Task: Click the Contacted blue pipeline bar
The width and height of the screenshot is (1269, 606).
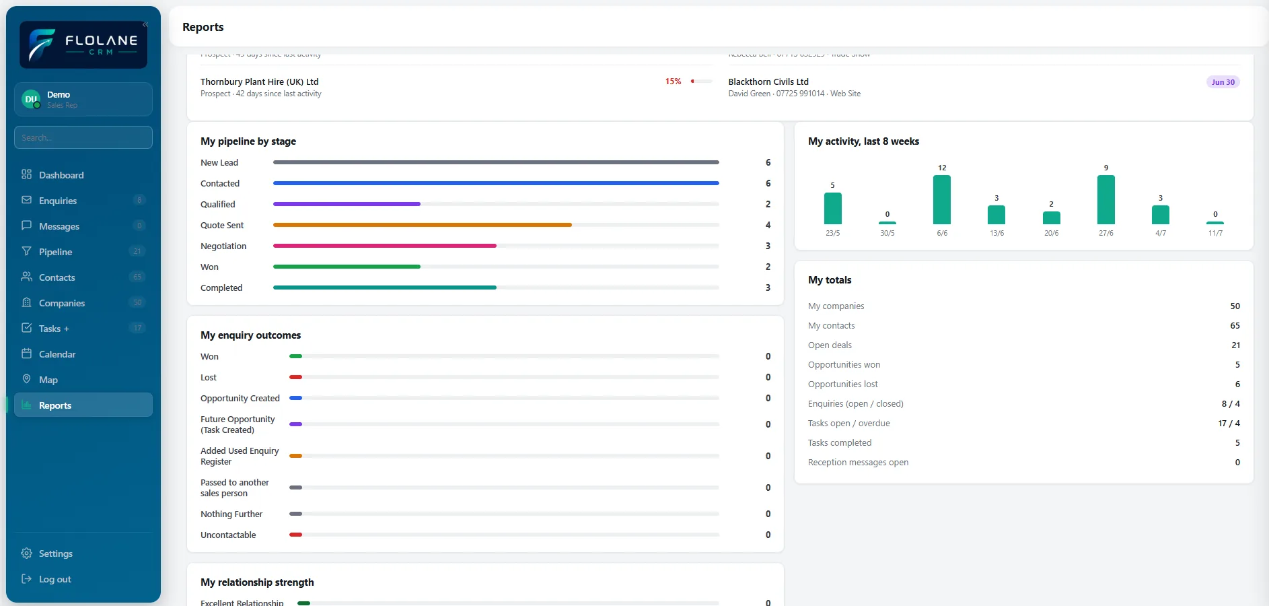Action: tap(496, 183)
